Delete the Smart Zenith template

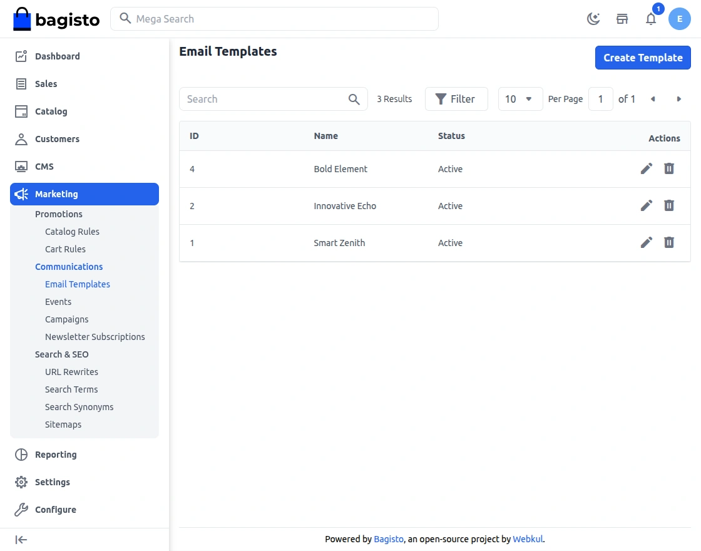click(669, 242)
